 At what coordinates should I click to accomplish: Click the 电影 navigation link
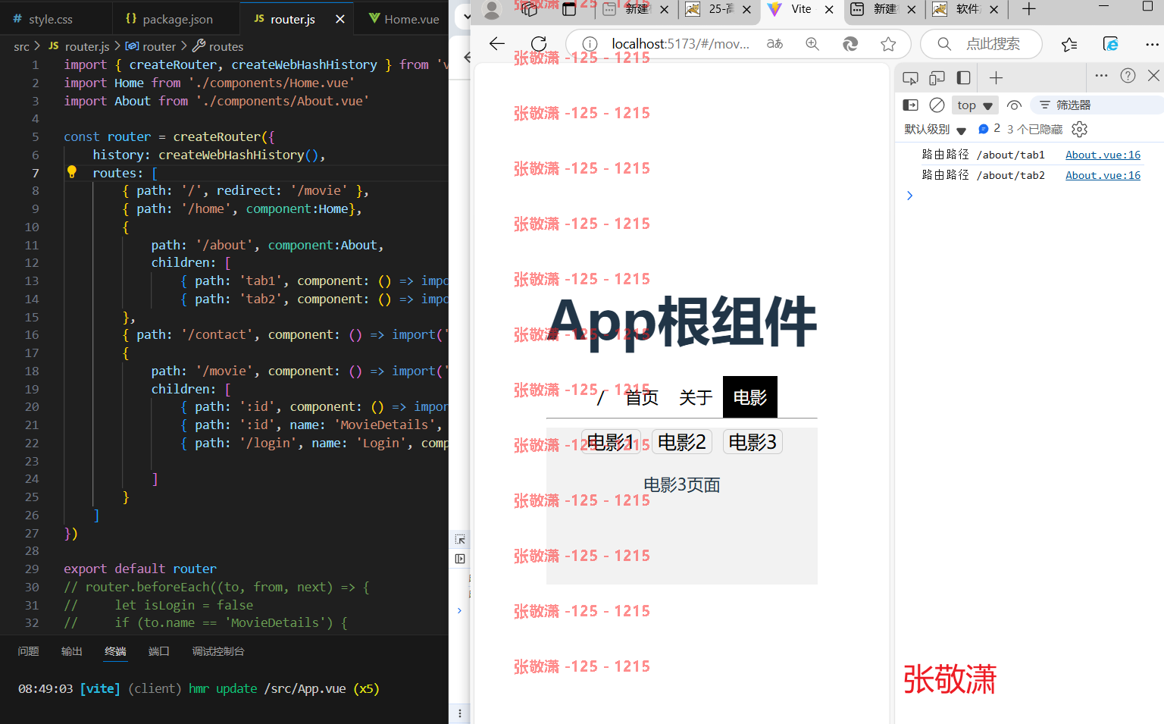[750, 397]
